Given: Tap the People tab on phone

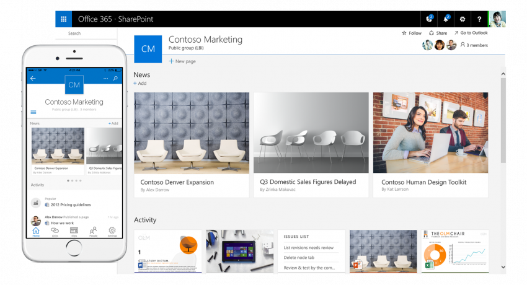Looking at the screenshot, I should click(93, 232).
